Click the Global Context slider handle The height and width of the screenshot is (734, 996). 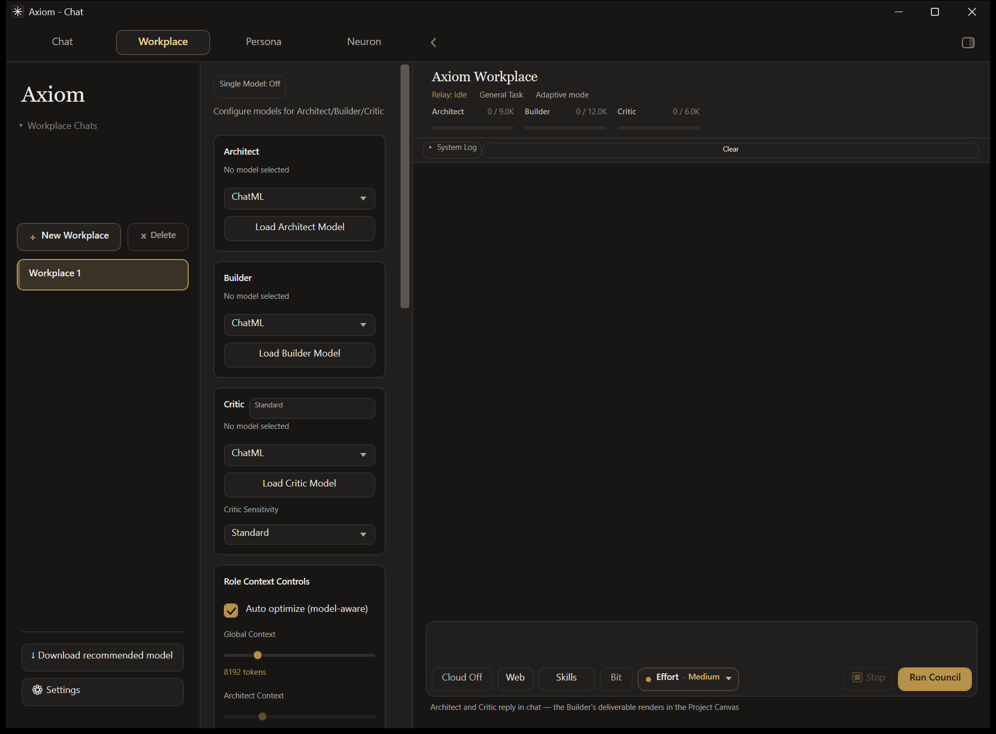(x=257, y=655)
